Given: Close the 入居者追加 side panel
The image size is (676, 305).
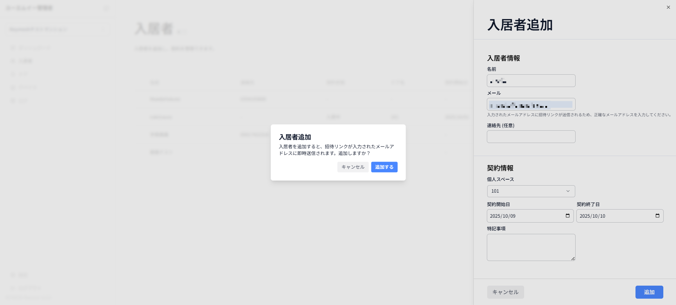Looking at the screenshot, I should pyautogui.click(x=668, y=7).
